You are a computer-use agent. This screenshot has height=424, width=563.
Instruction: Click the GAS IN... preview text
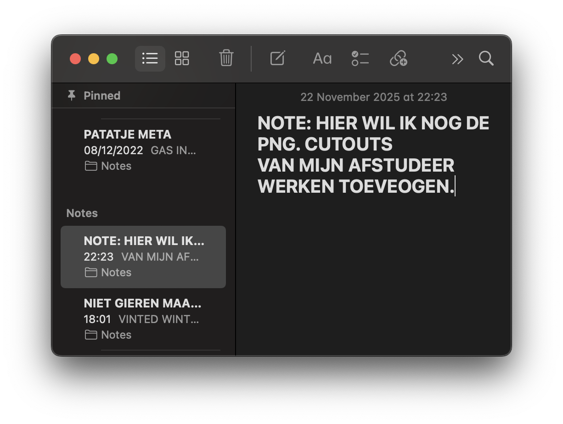[174, 151]
